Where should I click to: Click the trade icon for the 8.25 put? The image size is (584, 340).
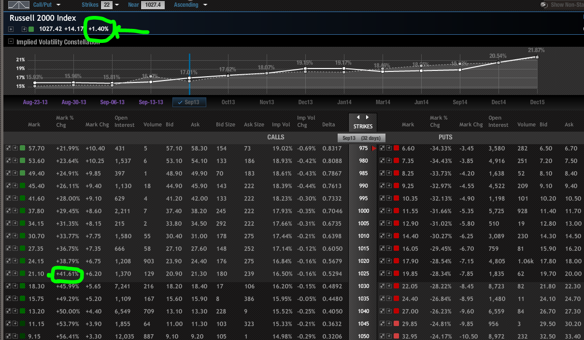(382, 173)
